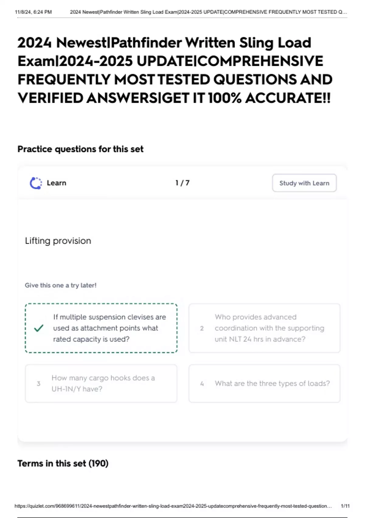Click the 11/8/24 timestamp in header
The width and height of the screenshot is (365, 518).
point(33,12)
